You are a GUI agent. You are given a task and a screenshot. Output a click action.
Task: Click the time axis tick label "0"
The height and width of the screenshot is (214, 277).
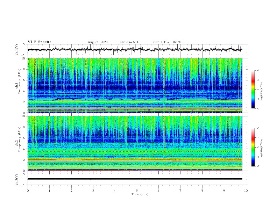coord(28,191)
